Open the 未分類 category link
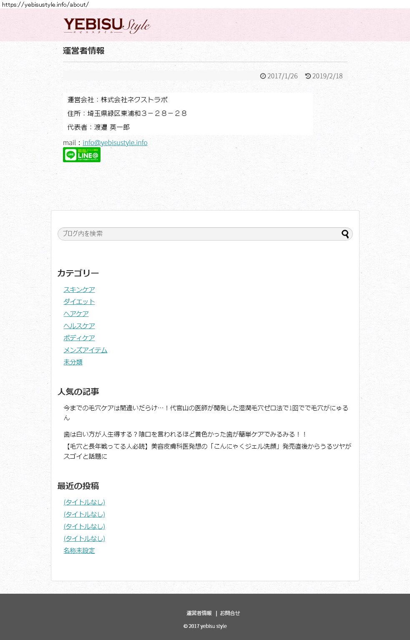 point(73,362)
